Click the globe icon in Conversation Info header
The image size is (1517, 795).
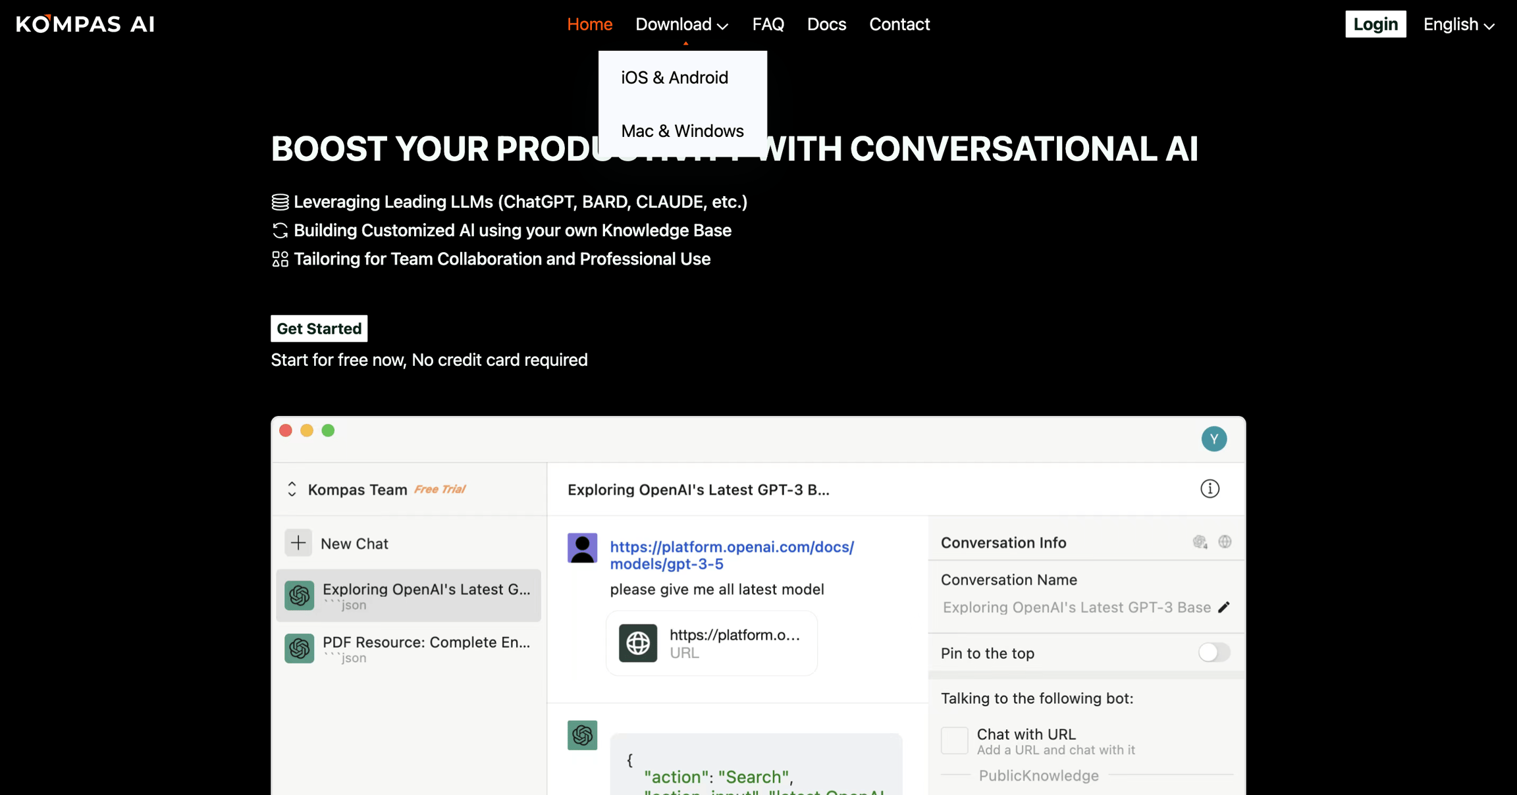[x=1225, y=542]
